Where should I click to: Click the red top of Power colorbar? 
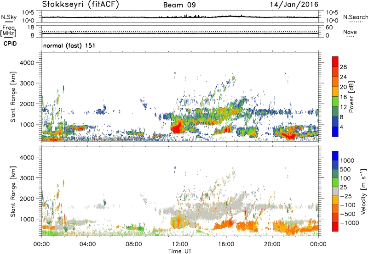(335, 61)
